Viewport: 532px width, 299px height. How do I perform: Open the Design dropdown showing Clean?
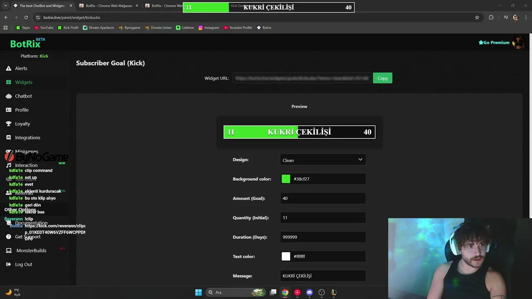pos(323,160)
